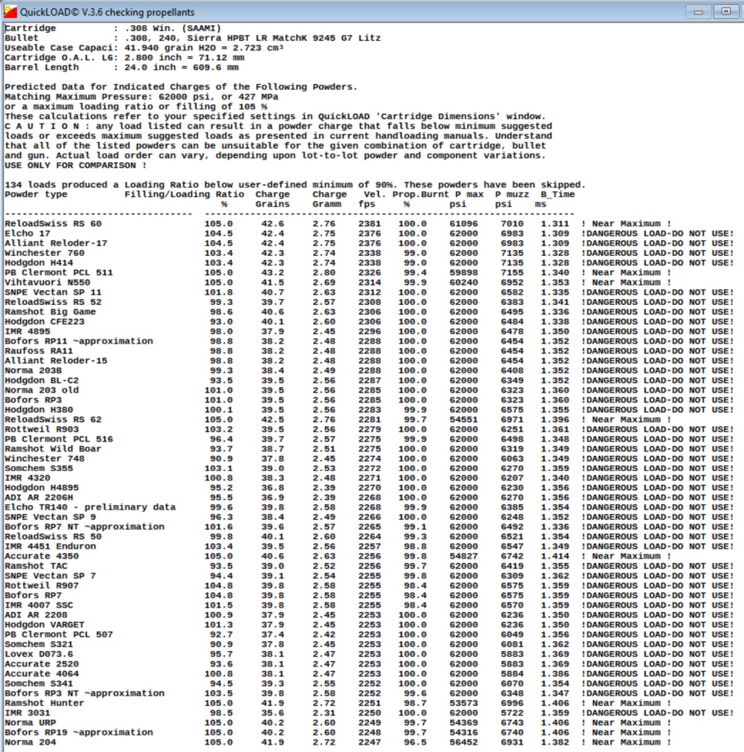The width and height of the screenshot is (744, 752).
Task: Click the 'Ramshot TAC' powder name
Action: [36, 566]
